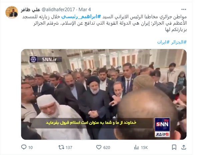
Task: Open view analytics bar chart icon
Action: [136, 147]
